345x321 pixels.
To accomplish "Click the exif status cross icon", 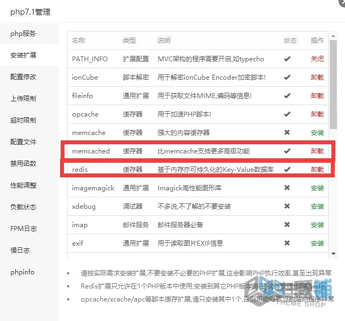I will [287, 243].
